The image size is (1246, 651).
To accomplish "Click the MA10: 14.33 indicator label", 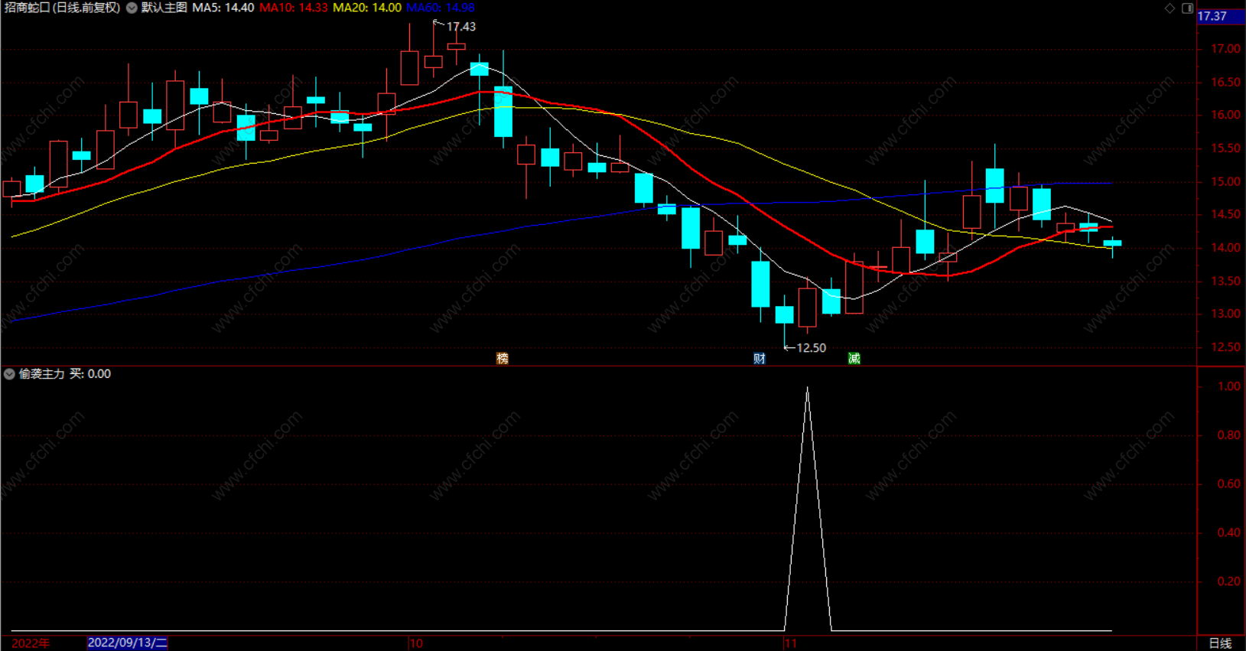I will click(x=293, y=8).
